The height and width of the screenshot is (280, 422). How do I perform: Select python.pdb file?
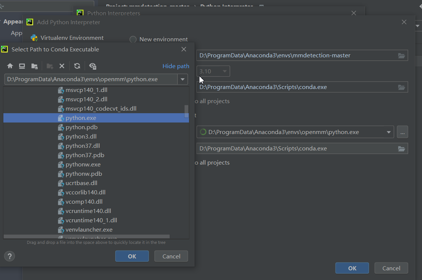(x=82, y=127)
